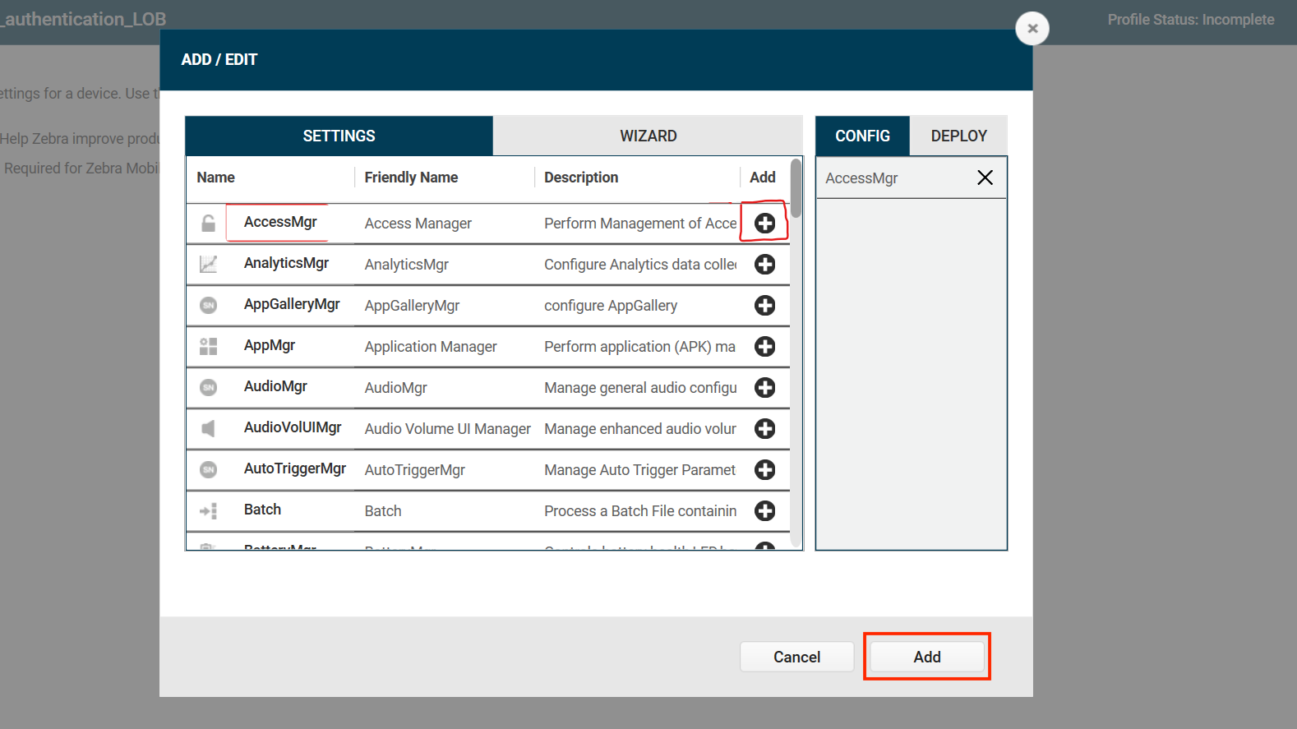
Task: Click the plus icon for AccessMgr
Action: point(764,224)
